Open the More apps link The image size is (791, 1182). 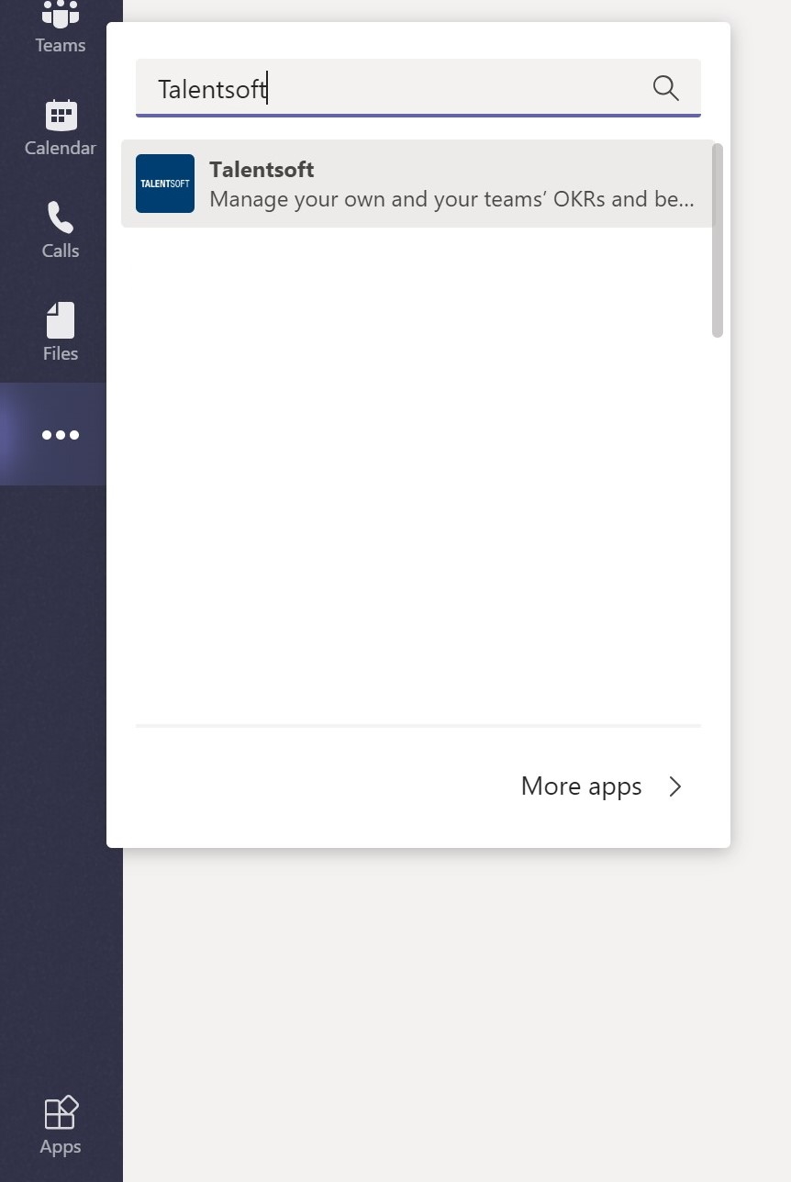coord(581,786)
